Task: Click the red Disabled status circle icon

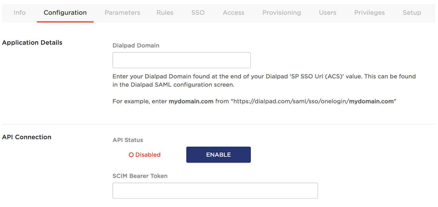Action: tap(131, 155)
